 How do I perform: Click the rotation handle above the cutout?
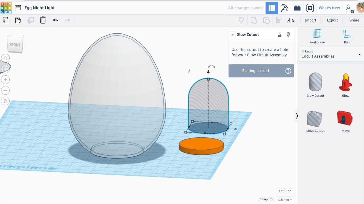(211, 67)
